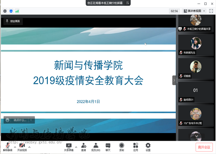This screenshot has width=216, height=154.
Task: Collapse the quick chat bar arrow
Action: tap(31, 120)
